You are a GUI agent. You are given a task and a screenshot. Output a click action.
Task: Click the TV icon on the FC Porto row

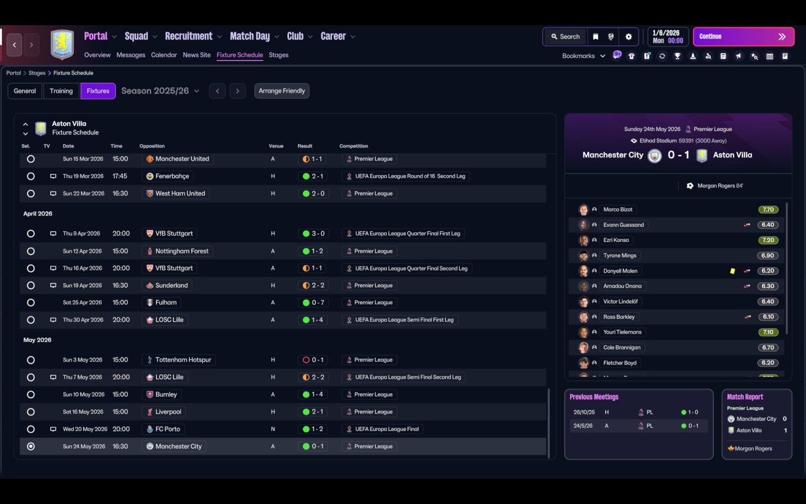point(54,429)
